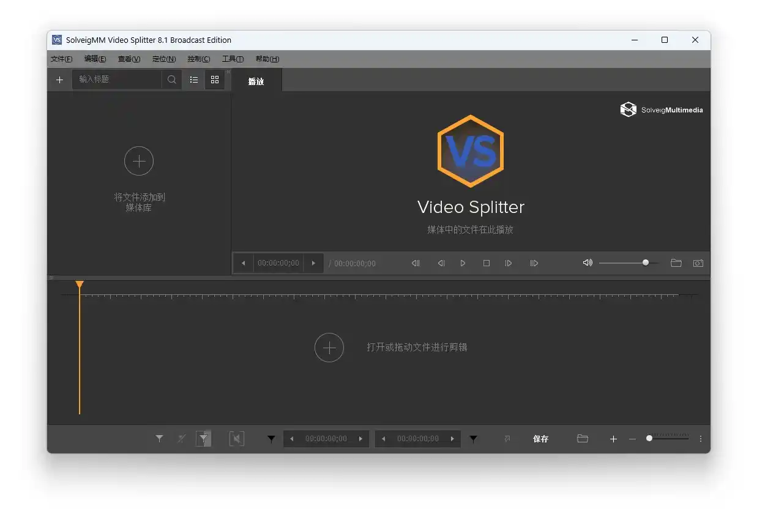Take a snapshot with camera icon
Image resolution: width=765 pixels, height=514 pixels.
click(698, 263)
